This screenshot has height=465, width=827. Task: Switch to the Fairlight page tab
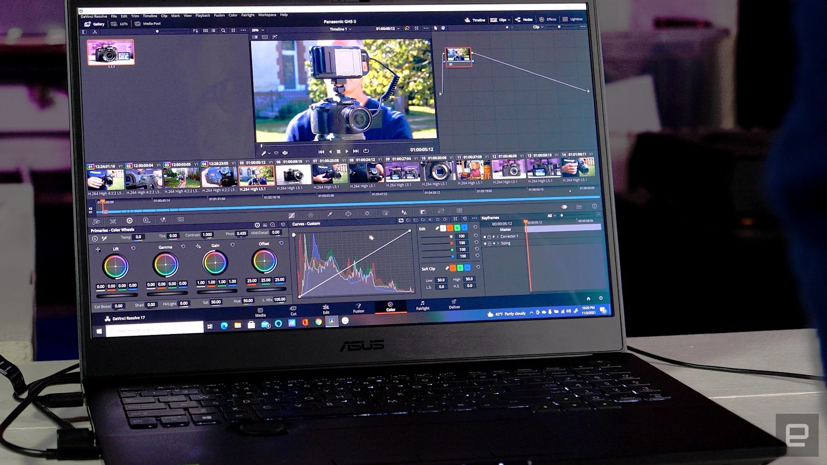(422, 306)
